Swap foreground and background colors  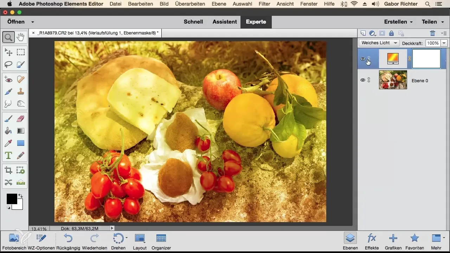coord(20,196)
